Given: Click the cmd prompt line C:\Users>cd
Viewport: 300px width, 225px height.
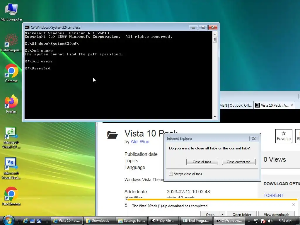Looking at the screenshot, I should coord(38,68).
